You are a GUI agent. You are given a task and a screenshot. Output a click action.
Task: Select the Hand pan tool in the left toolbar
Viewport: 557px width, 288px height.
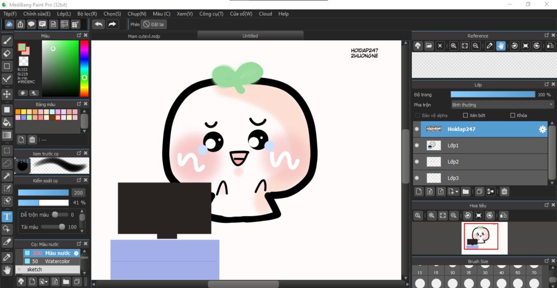click(7, 269)
